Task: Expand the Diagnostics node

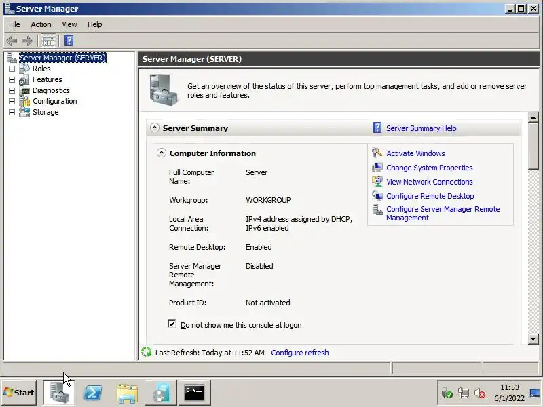Action: [12, 90]
